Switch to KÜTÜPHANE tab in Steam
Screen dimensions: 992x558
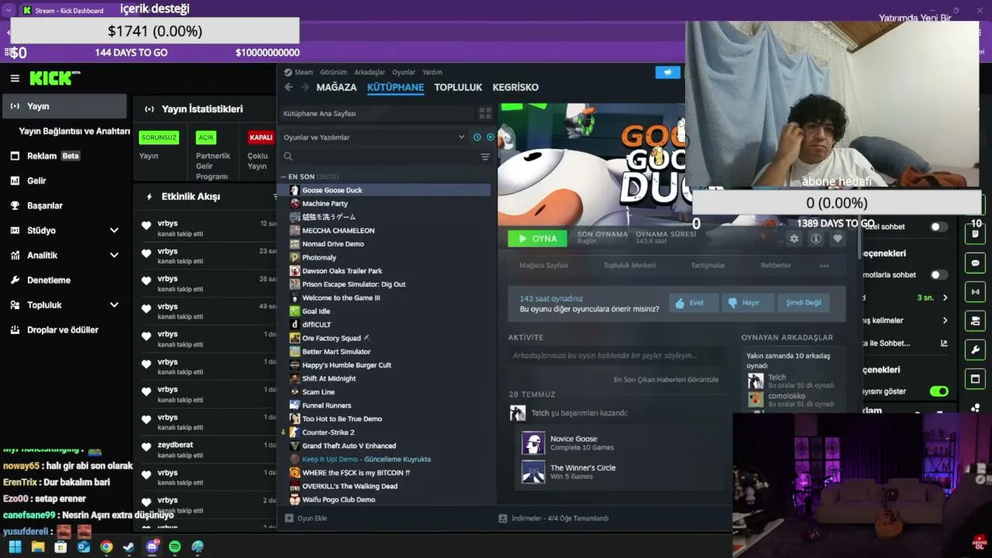tap(395, 88)
